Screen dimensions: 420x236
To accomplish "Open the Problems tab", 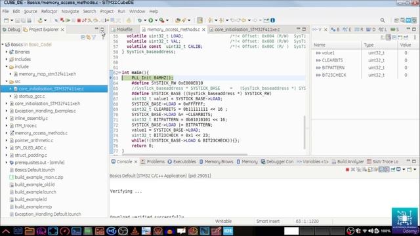I will (153, 162).
